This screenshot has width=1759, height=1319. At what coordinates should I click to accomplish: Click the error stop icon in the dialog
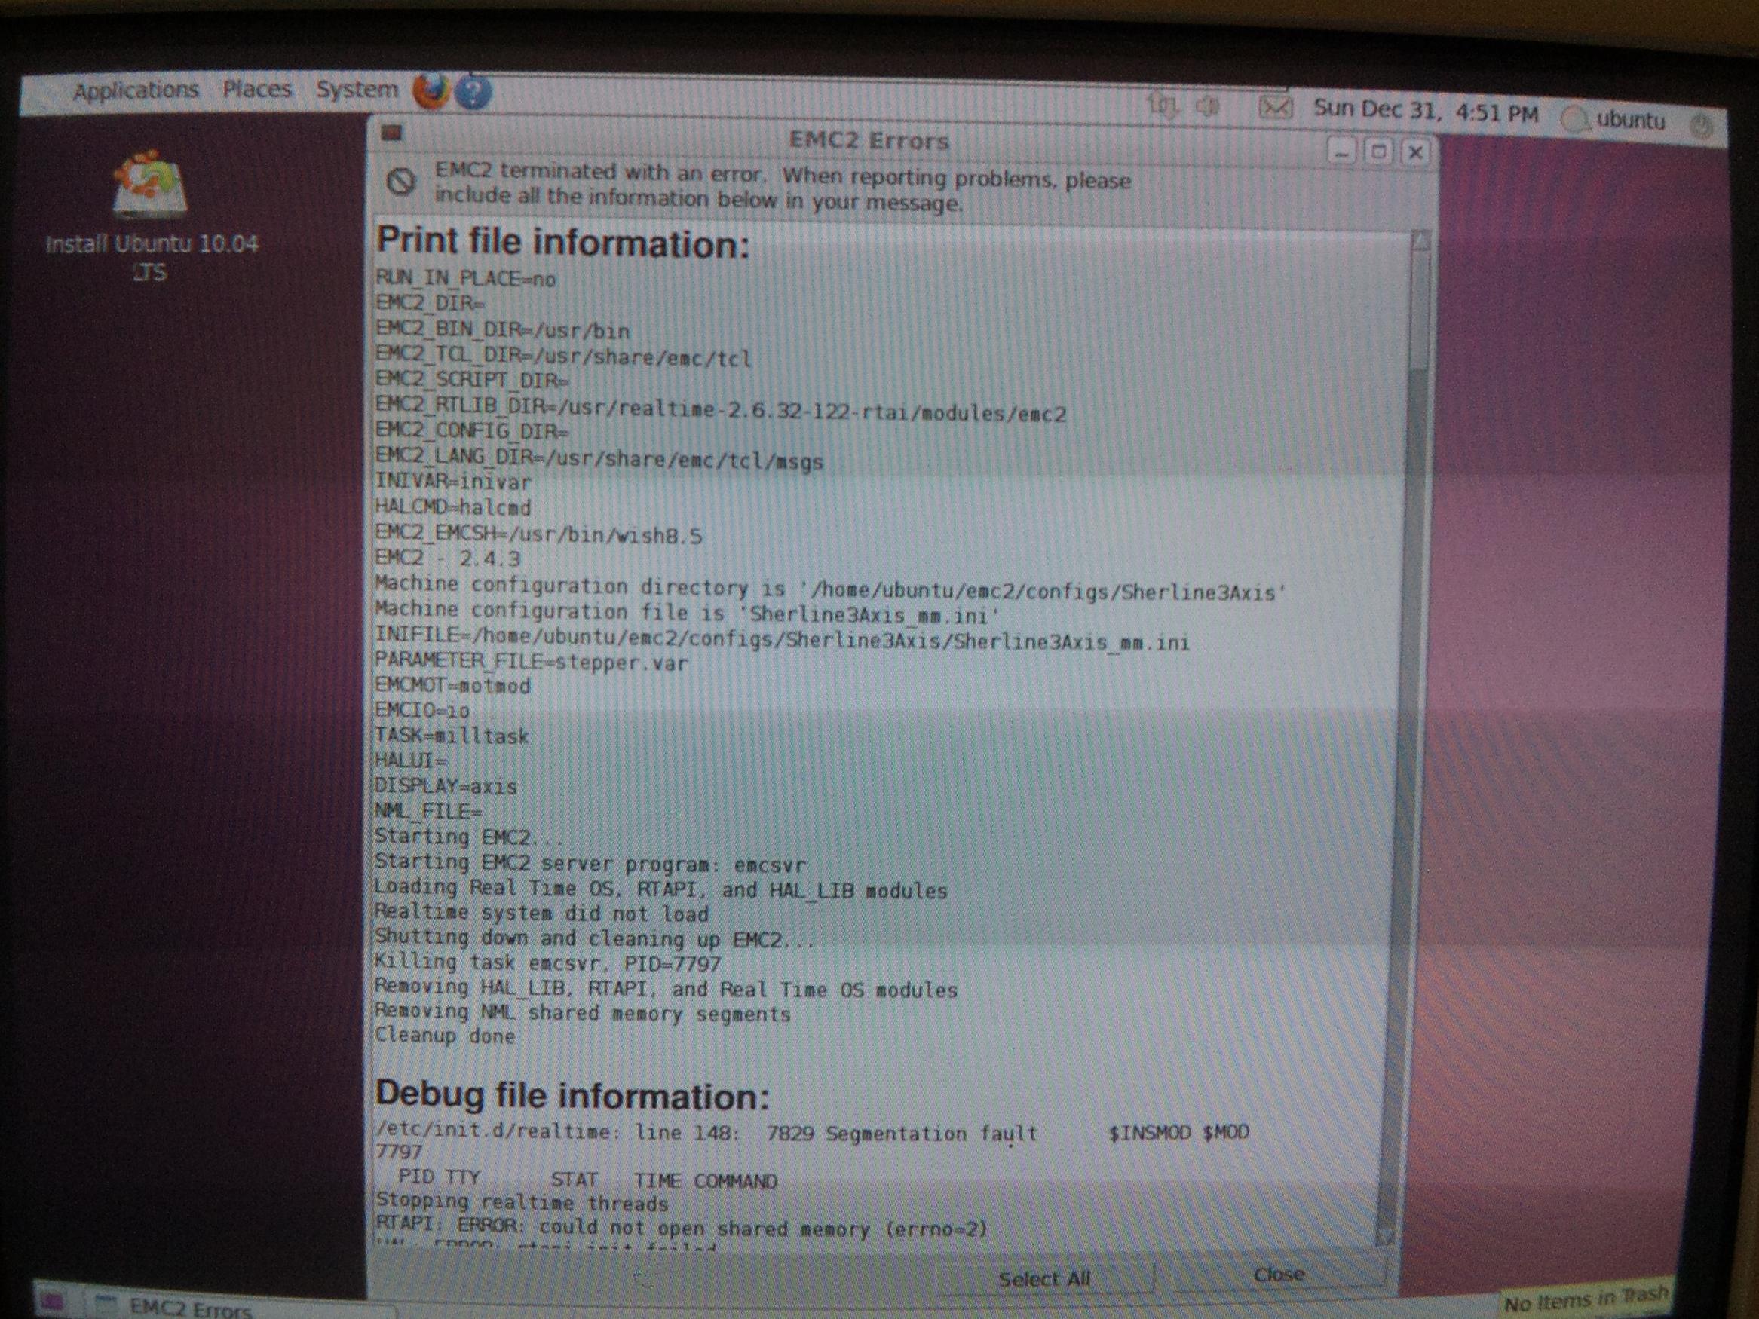tap(401, 182)
